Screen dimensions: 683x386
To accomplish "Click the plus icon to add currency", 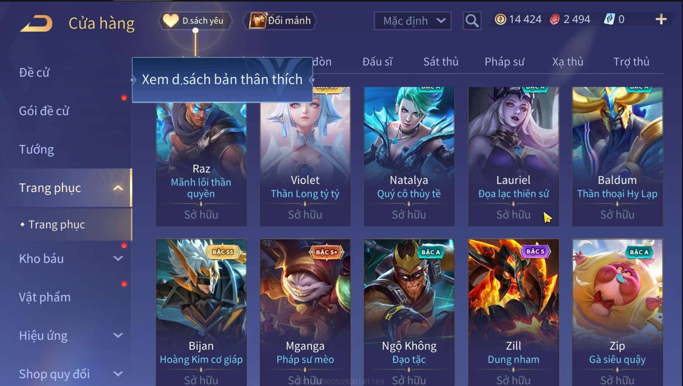I will [x=661, y=19].
